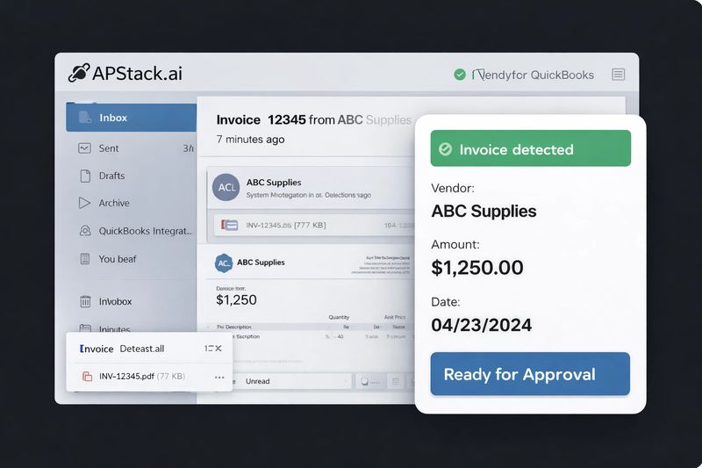This screenshot has height=468, width=702.
Task: Click the Sent folder envelope icon
Action: pyautogui.click(x=85, y=148)
